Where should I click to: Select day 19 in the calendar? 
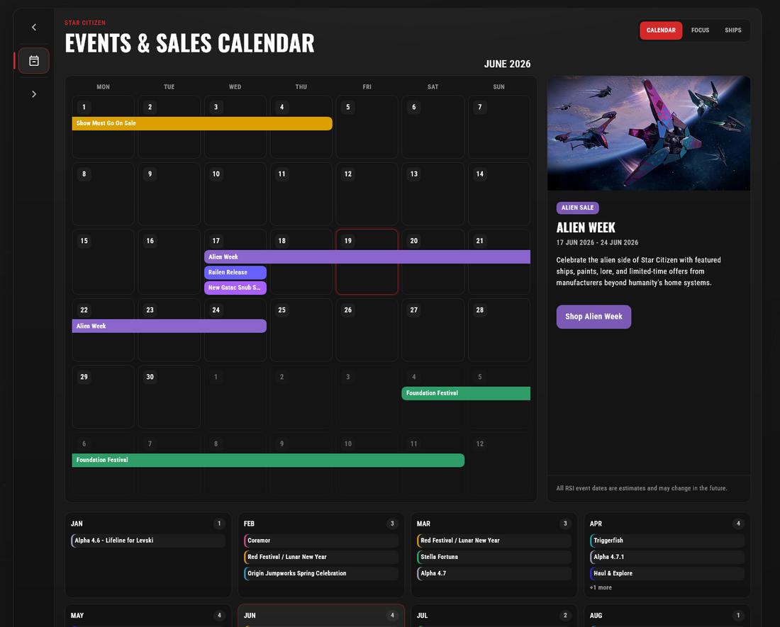367,262
